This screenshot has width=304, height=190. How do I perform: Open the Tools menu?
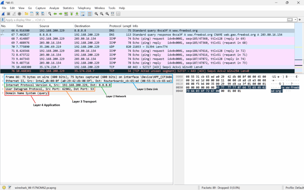(112, 8)
